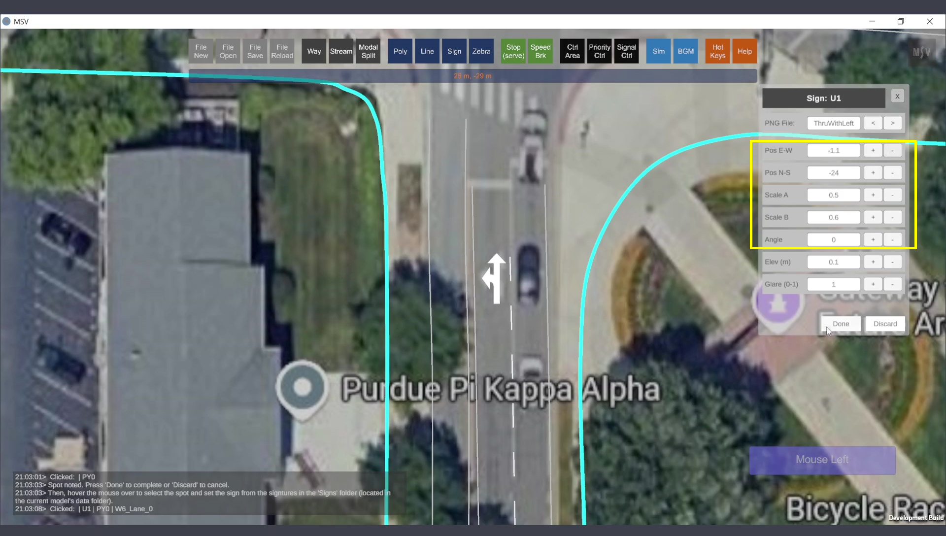The width and height of the screenshot is (946, 536).
Task: Open the Modal Split tool
Action: (368, 51)
